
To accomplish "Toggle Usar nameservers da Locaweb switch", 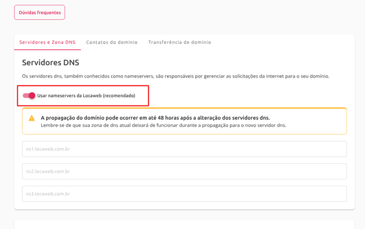I will [x=29, y=96].
